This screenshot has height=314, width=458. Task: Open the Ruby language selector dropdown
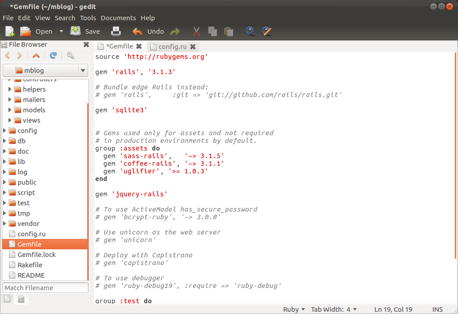point(294,310)
